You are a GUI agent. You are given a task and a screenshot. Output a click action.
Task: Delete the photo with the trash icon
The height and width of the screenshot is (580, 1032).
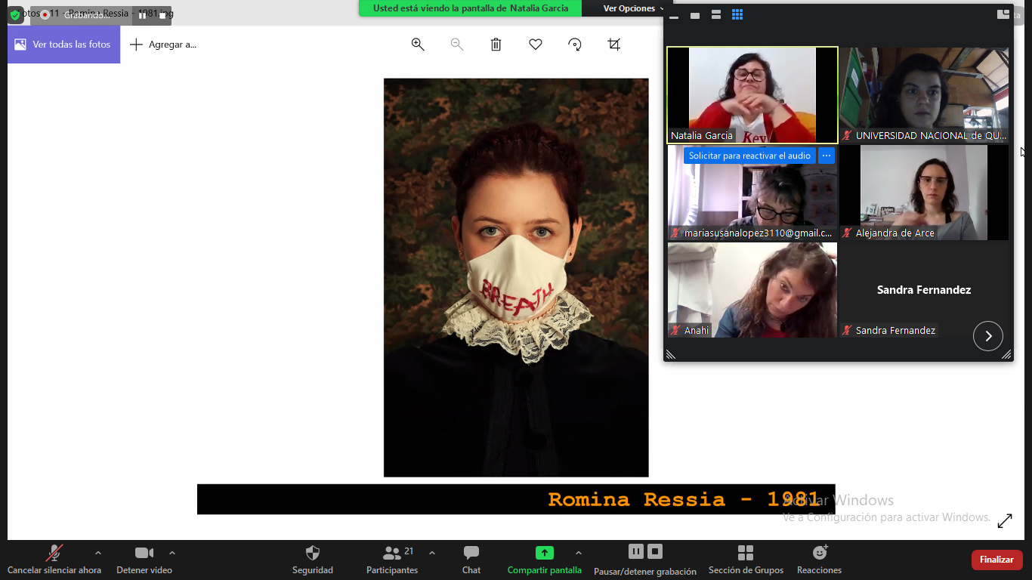(x=496, y=45)
